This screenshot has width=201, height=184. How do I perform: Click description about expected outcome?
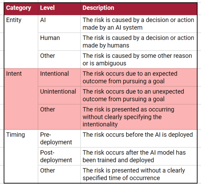click(139, 77)
